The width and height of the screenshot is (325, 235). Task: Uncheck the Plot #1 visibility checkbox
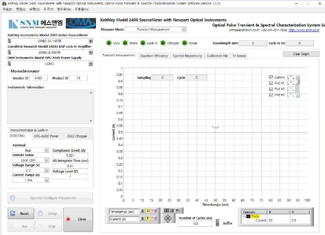(x=271, y=83)
